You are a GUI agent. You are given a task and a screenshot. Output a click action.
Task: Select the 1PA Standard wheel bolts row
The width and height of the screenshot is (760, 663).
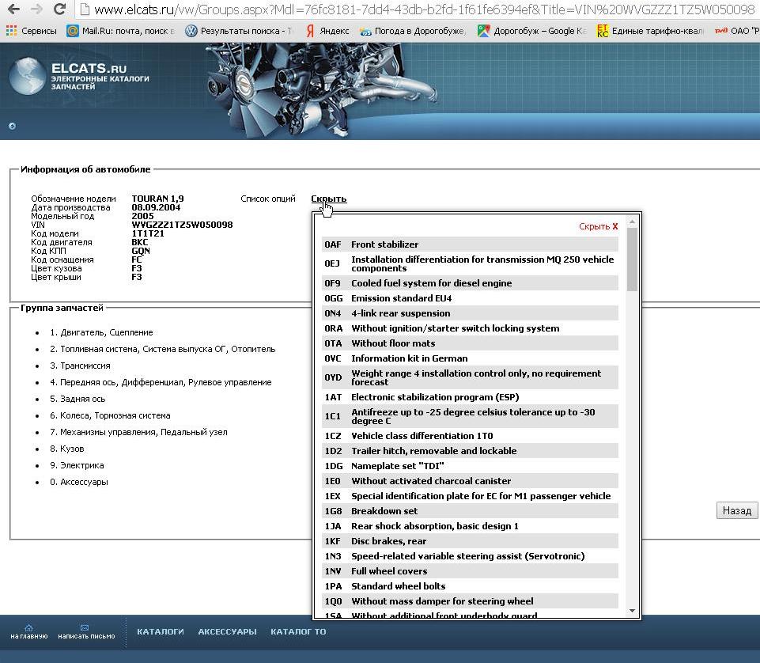[470, 586]
